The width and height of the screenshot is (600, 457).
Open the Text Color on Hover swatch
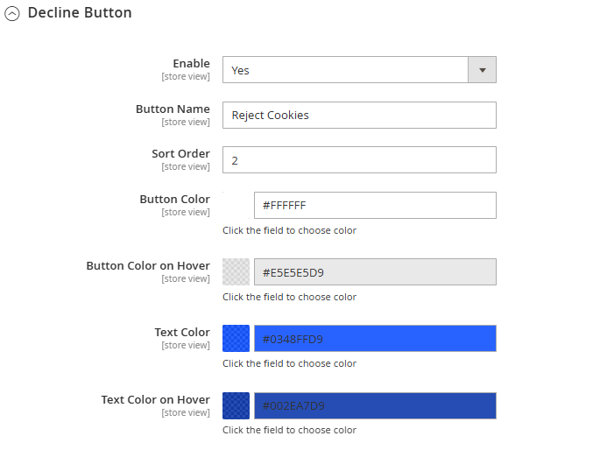point(236,405)
